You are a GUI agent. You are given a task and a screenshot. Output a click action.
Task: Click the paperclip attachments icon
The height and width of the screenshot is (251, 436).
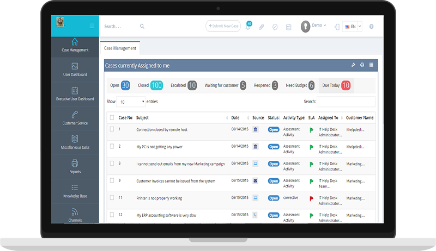point(261,27)
